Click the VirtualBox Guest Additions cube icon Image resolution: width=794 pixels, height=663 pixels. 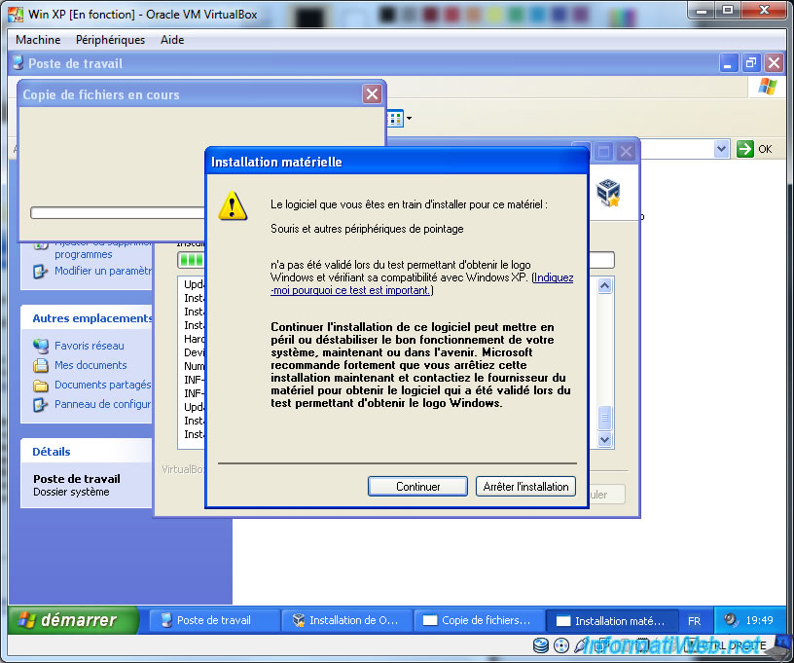point(608,193)
